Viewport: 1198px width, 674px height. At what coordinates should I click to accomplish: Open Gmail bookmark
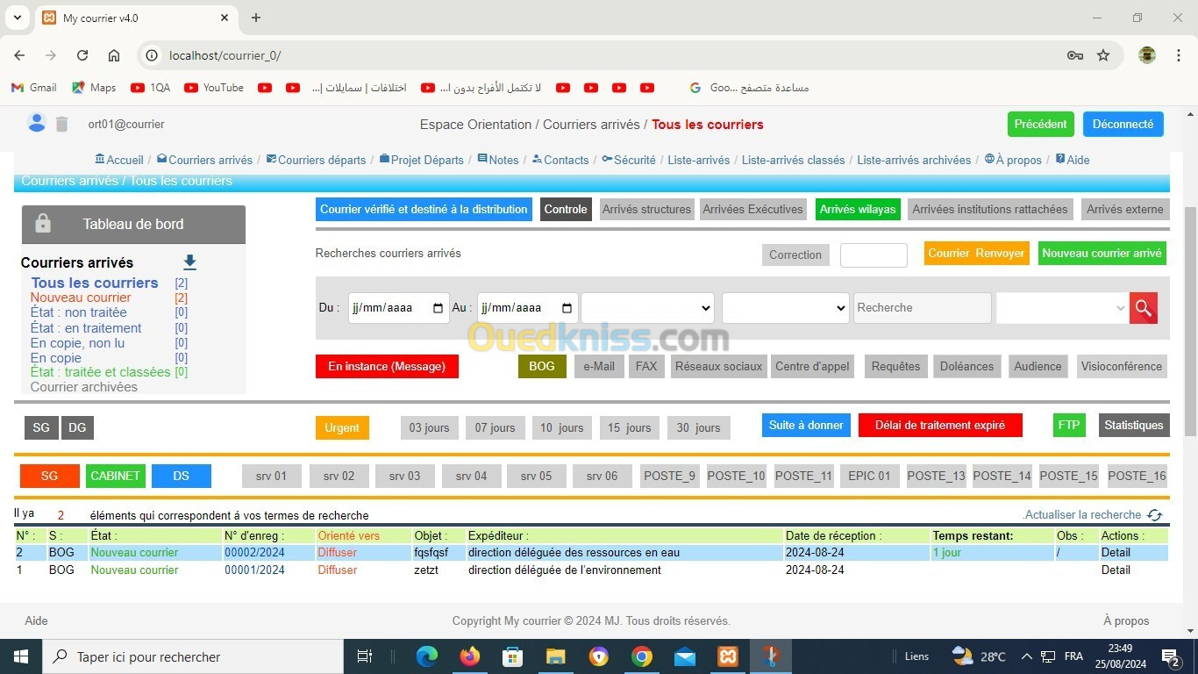pos(33,88)
